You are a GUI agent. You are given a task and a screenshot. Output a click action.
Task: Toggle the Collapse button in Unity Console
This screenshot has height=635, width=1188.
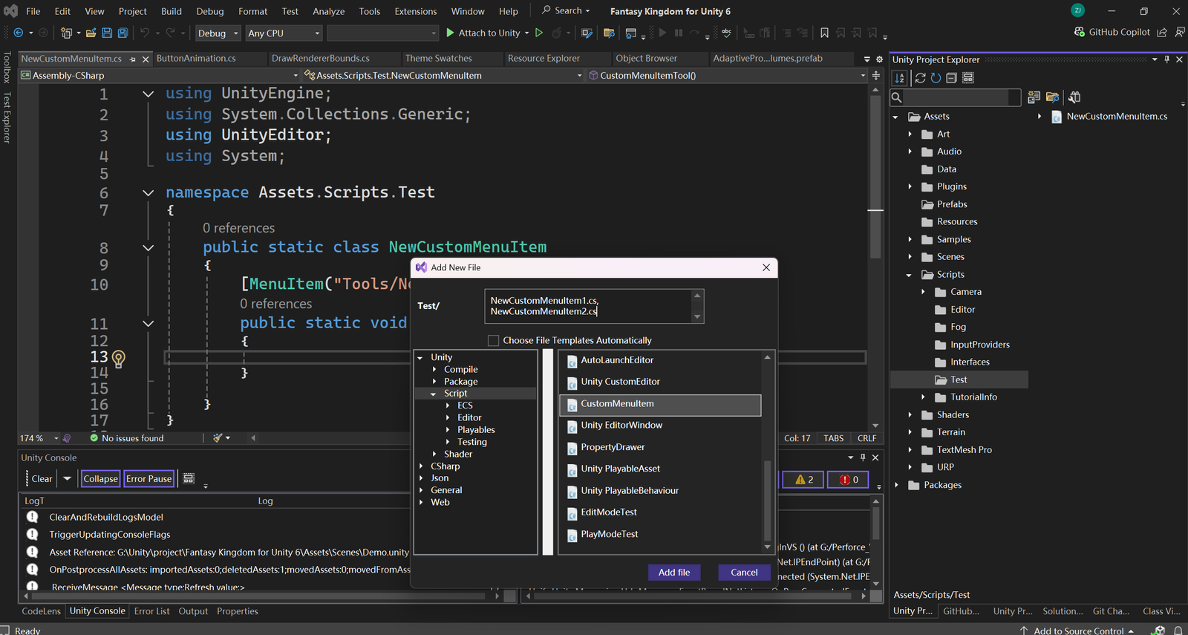coord(100,479)
